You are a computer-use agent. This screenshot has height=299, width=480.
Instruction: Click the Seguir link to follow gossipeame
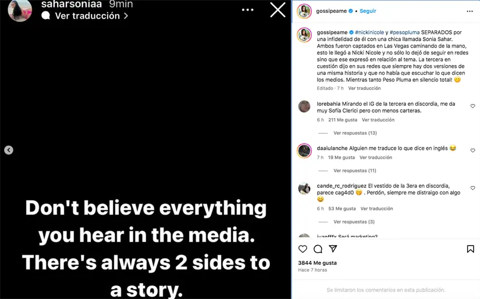click(x=368, y=11)
